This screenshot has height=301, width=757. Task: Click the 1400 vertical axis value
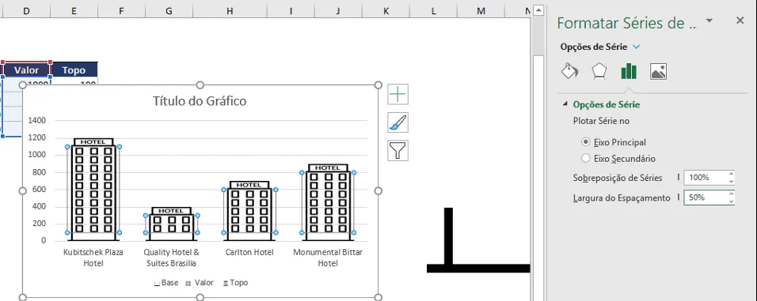pos(37,120)
